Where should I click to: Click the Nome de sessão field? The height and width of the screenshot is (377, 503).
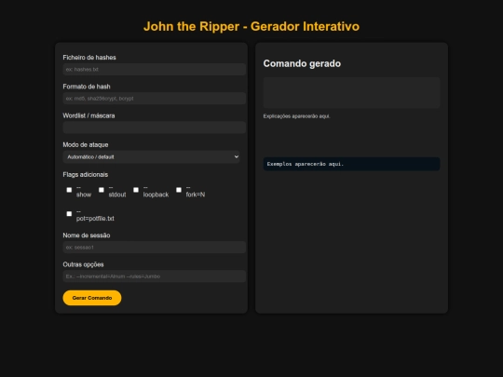pyautogui.click(x=155, y=248)
